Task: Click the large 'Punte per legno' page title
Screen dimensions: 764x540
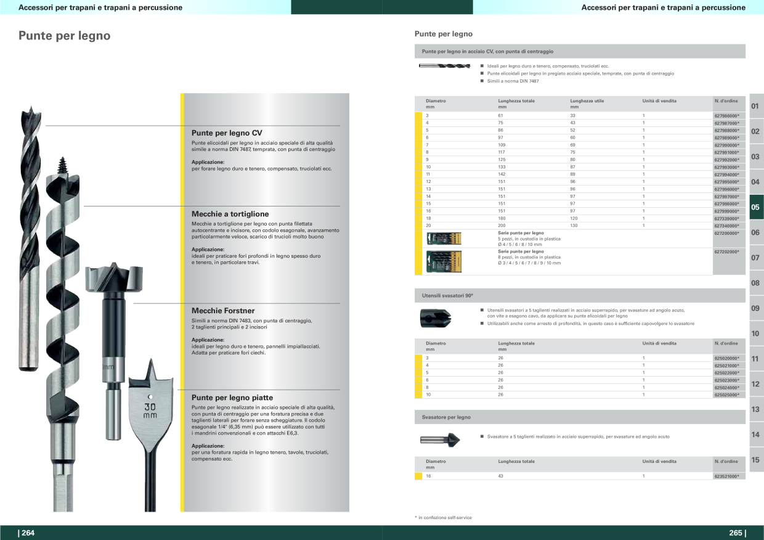Action: pos(65,36)
